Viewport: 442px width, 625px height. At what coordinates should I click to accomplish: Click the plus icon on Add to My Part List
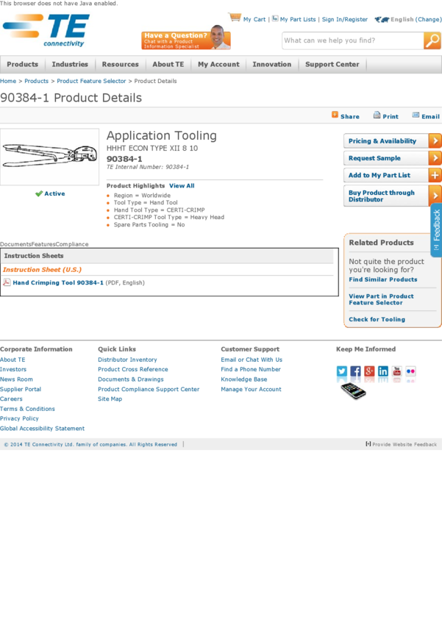tap(435, 175)
